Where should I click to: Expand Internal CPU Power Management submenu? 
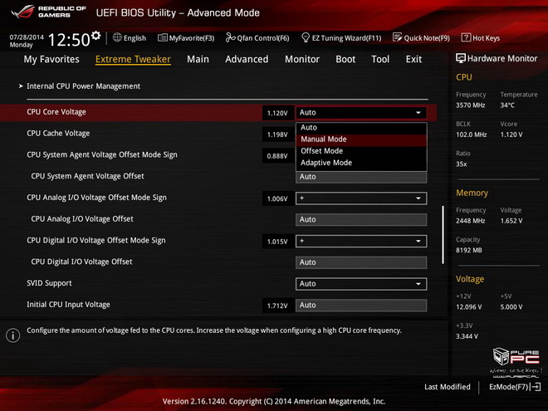coord(84,86)
